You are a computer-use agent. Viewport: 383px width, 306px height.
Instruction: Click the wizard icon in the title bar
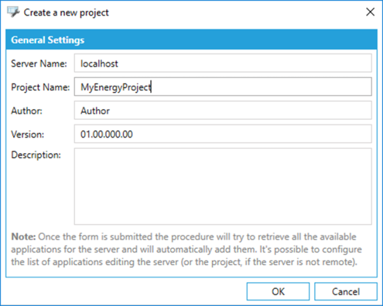[13, 12]
